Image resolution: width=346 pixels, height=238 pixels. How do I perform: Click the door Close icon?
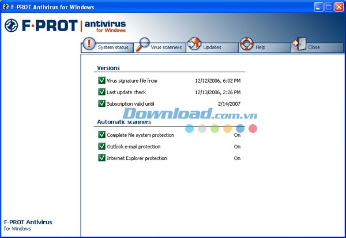tap(299, 44)
